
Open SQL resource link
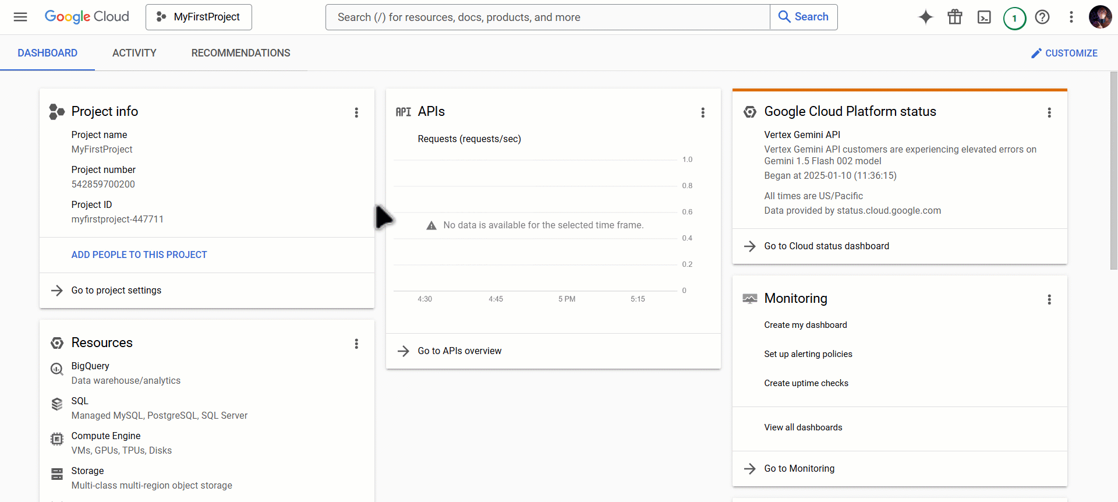[x=80, y=401]
